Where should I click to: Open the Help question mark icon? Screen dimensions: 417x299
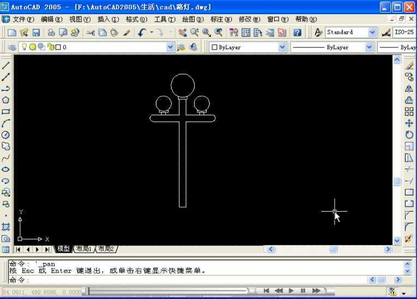(x=297, y=33)
